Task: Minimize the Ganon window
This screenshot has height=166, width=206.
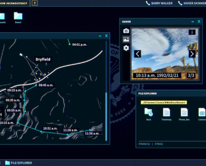Action: 193,22
